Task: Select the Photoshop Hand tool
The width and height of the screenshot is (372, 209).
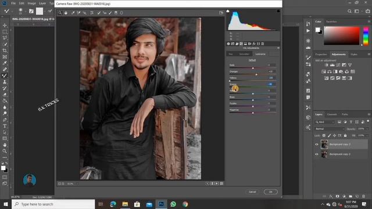Action: [5, 145]
